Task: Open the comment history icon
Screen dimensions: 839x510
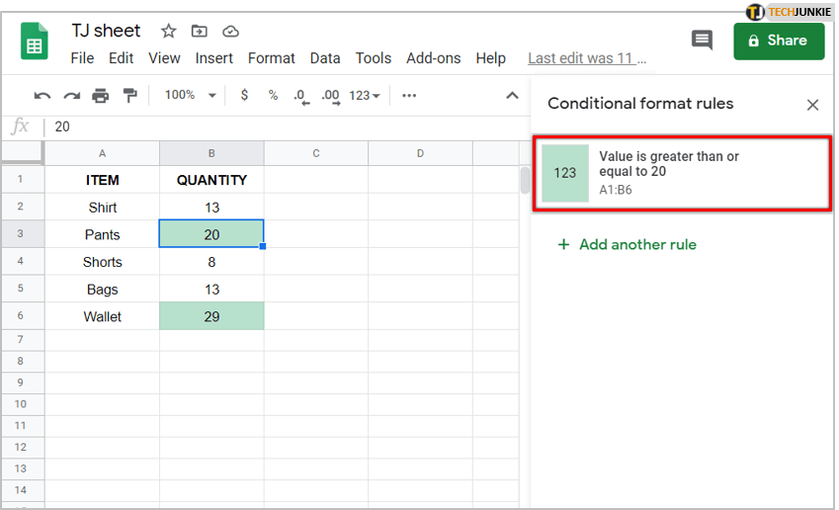Action: click(x=702, y=41)
